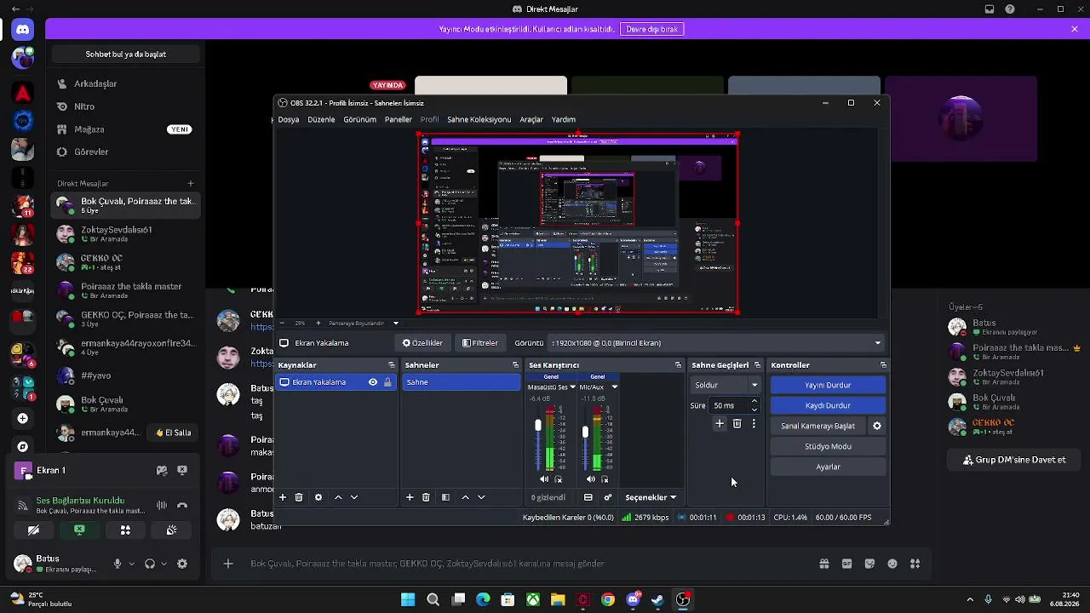Adjust Masaüstü Ses volume slider
This screenshot has height=613, width=1090.
pos(538,425)
